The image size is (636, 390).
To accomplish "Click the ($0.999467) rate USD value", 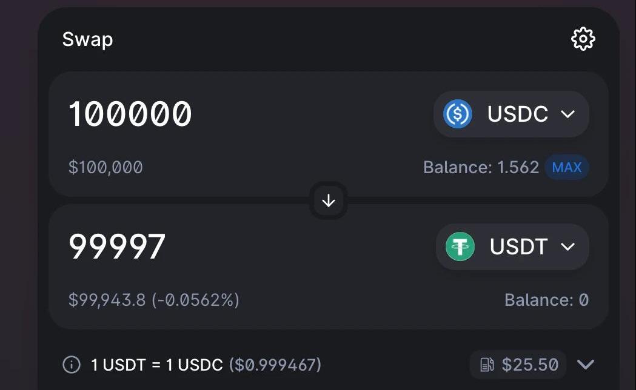I will tap(275, 365).
